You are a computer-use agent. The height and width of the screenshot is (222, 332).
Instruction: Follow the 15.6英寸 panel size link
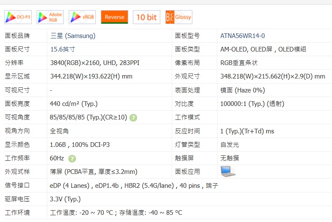(62, 49)
